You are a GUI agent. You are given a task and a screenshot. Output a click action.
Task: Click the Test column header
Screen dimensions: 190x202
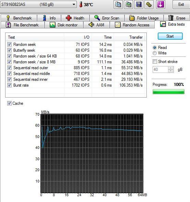(35, 37)
